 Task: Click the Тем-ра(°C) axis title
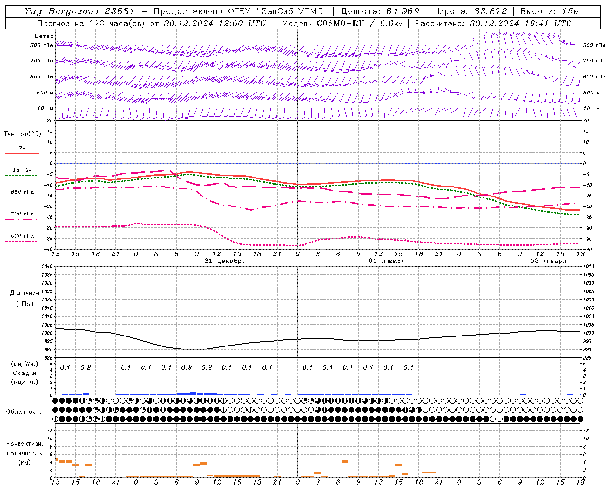click(22, 134)
